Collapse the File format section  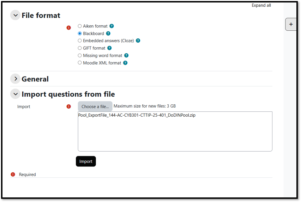coord(15,15)
